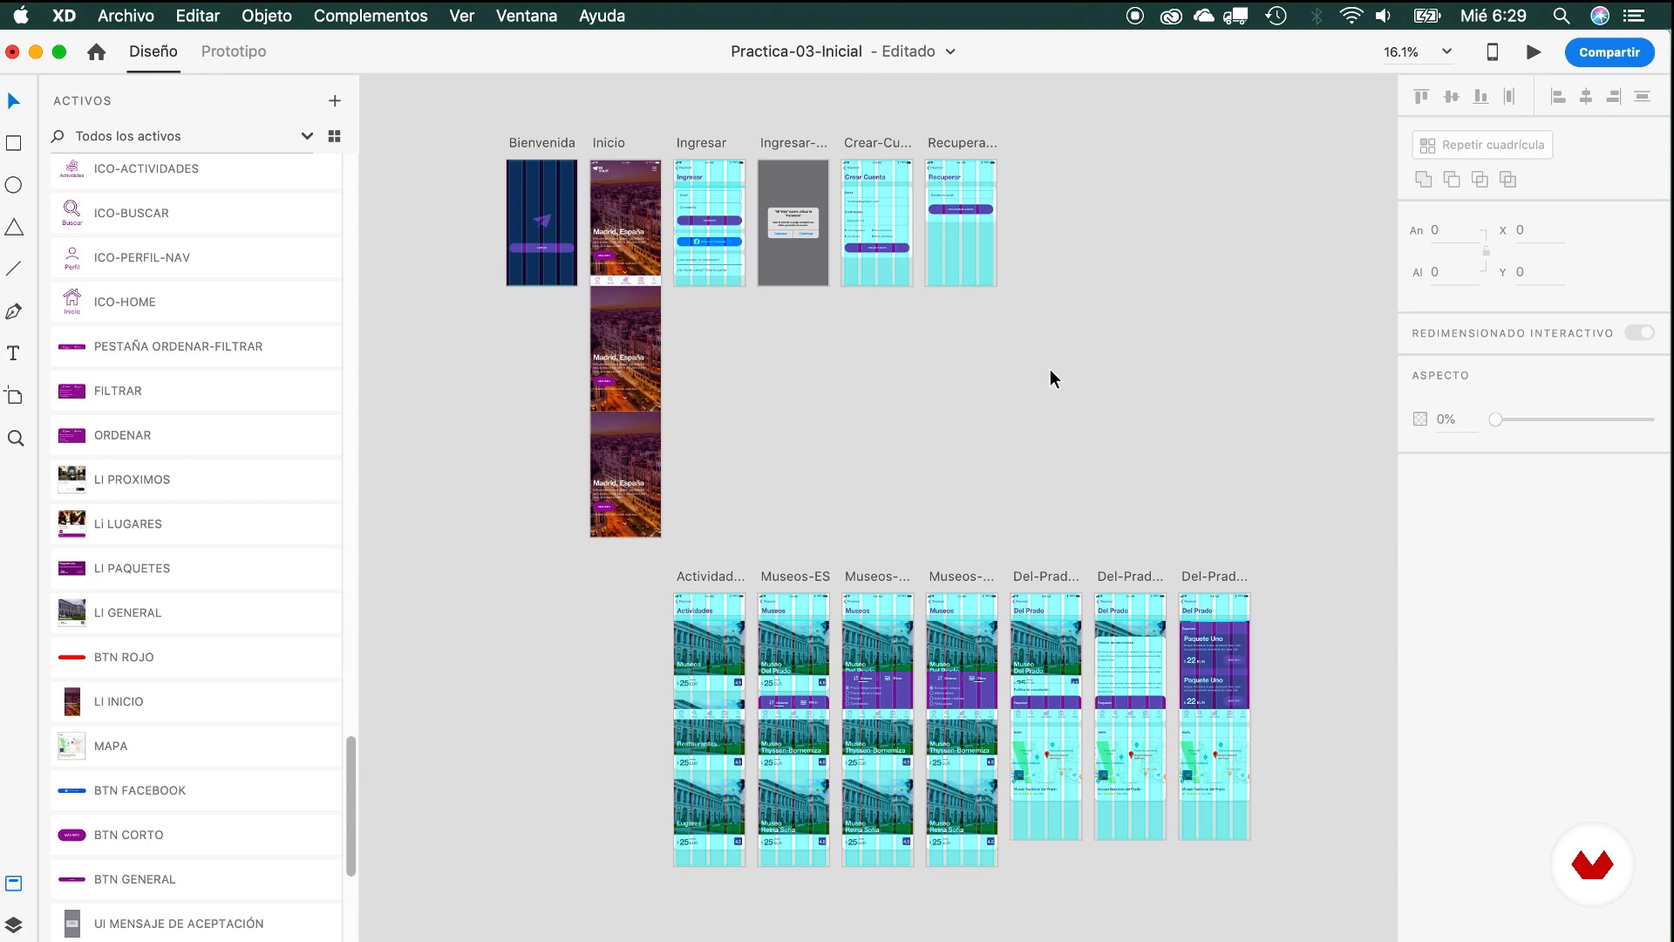Select the UI MENSAJE DE ACEPTACIÓN asset
The image size is (1674, 942).
point(196,923)
